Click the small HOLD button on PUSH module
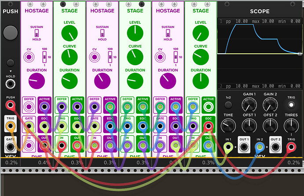The height and width of the screenshot is (196, 304). (x=11, y=63)
